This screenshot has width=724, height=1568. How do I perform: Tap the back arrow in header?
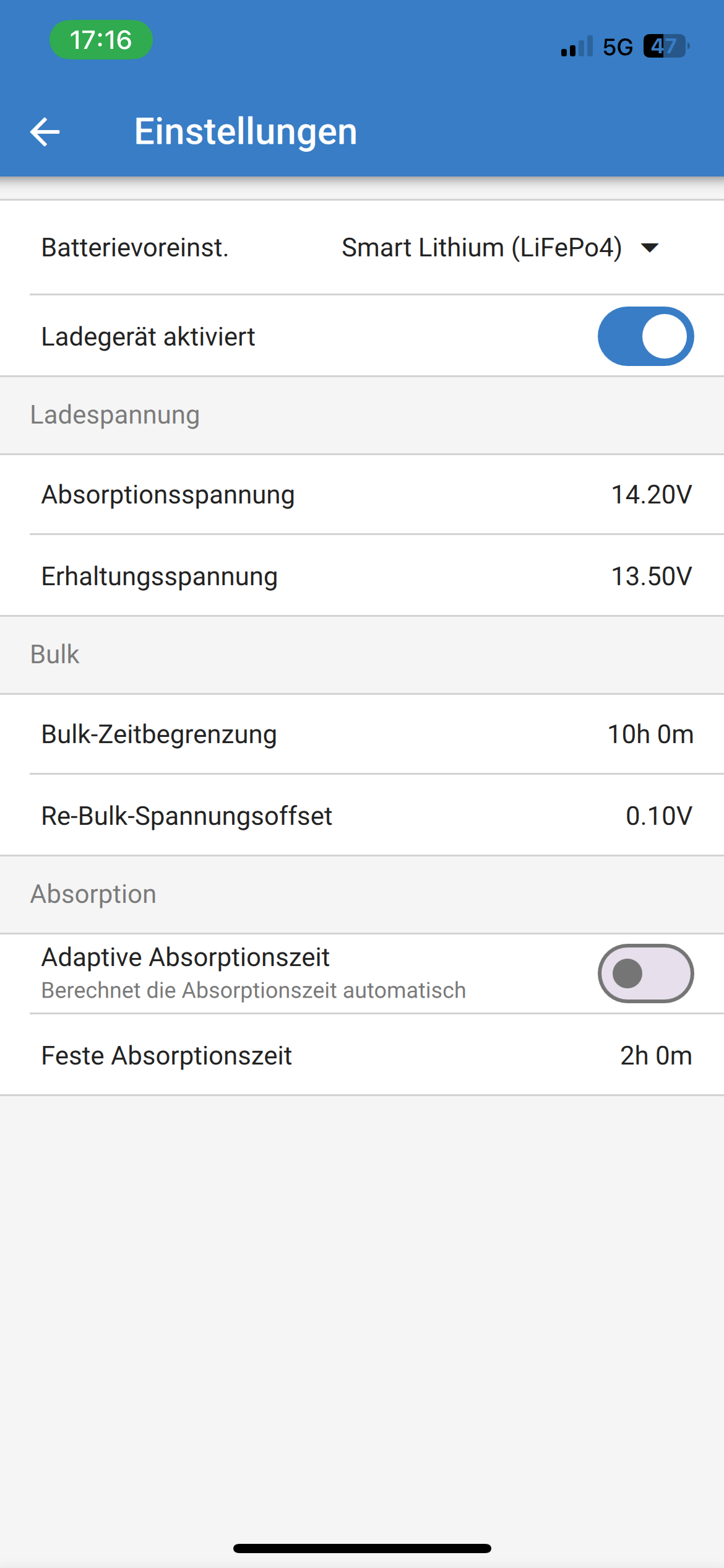tap(45, 132)
